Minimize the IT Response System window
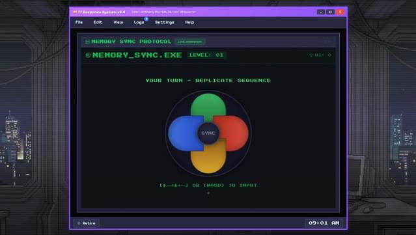Screen dimensions: 416x235 pyautogui.click(x=321, y=12)
